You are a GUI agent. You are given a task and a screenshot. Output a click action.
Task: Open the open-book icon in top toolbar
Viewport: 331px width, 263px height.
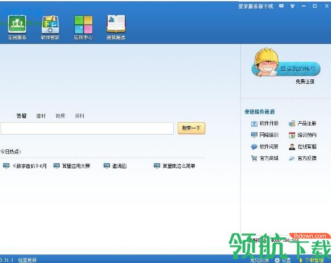tap(116, 24)
